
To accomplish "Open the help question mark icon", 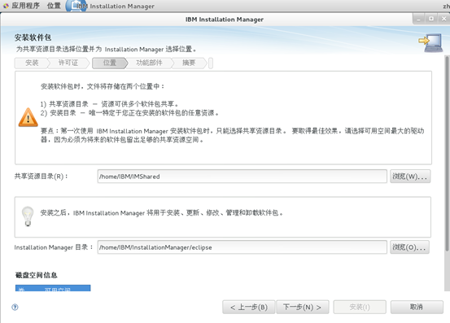I will pyautogui.click(x=15, y=308).
